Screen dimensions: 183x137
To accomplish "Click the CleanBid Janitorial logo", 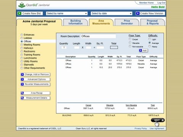I will point(34,5).
